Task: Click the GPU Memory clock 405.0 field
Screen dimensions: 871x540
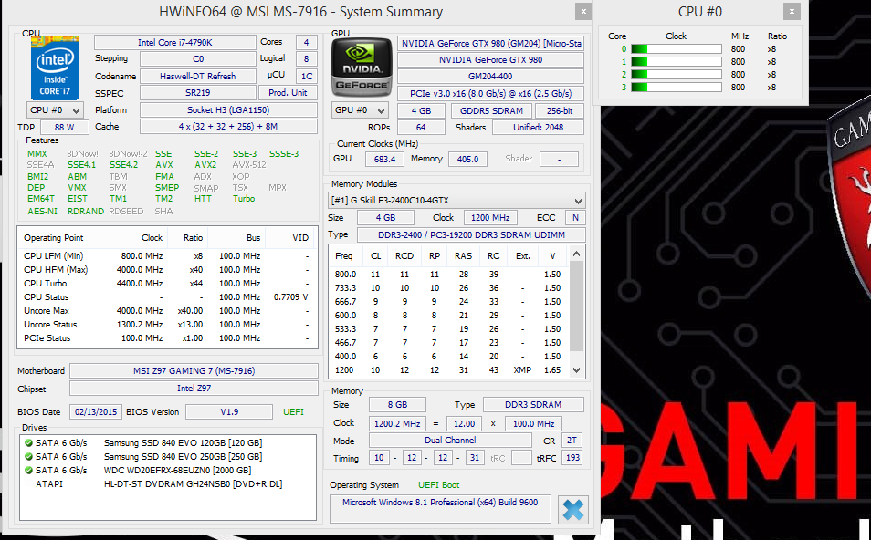Action: coord(467,159)
